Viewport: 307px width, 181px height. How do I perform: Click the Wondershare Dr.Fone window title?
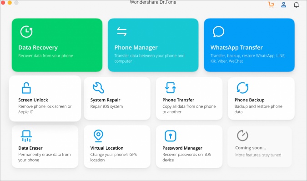click(x=153, y=2)
